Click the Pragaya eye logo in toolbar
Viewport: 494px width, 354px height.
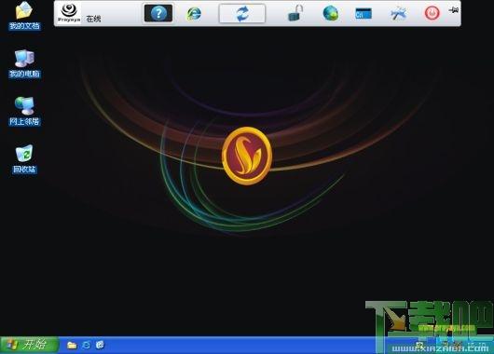[x=69, y=13]
